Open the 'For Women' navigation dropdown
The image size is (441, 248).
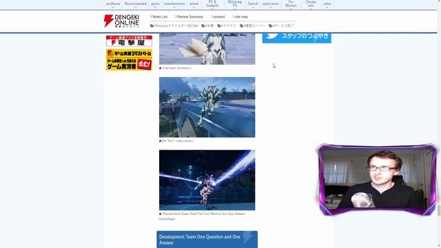coord(291,4)
